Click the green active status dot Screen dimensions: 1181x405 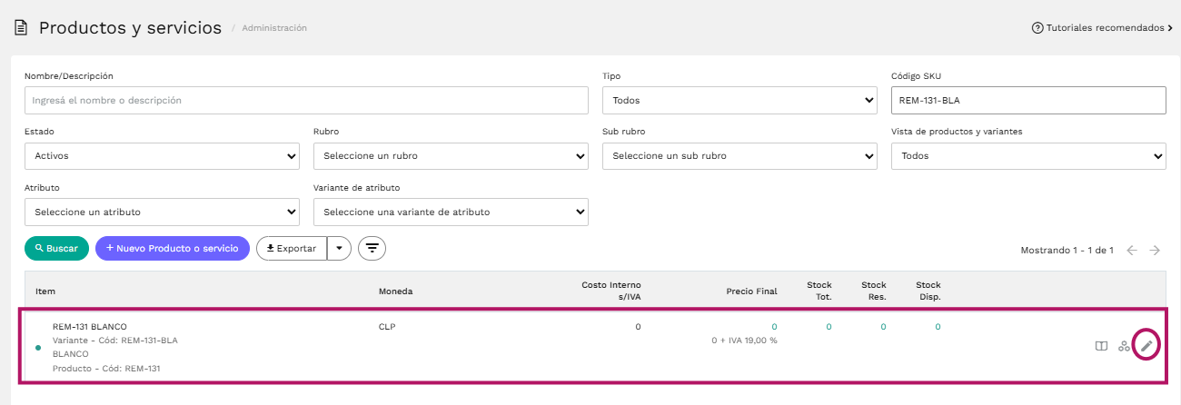pyautogui.click(x=38, y=348)
